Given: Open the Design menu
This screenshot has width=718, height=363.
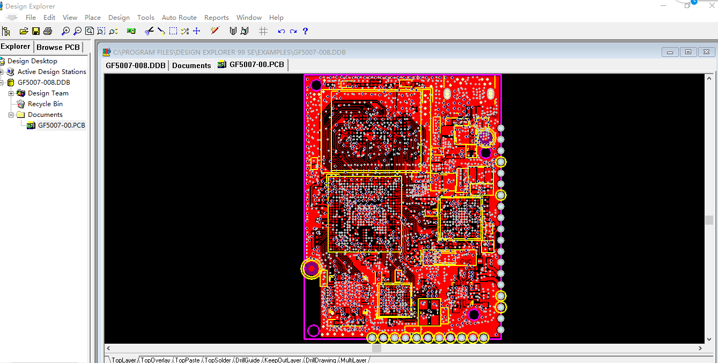Looking at the screenshot, I should pyautogui.click(x=119, y=18).
